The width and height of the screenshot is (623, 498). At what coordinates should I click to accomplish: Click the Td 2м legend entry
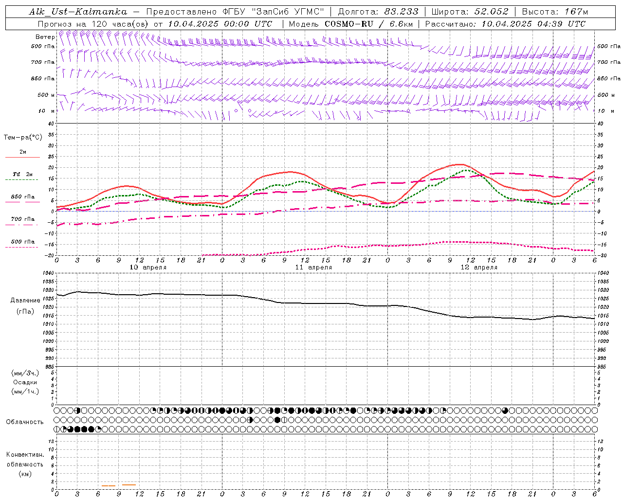[23, 174]
